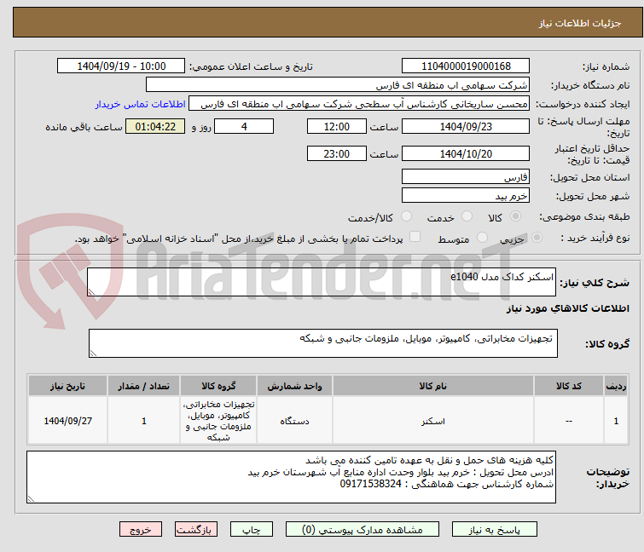644x552 pixels.
Task: Click the ردیف column header
Action: (616, 386)
